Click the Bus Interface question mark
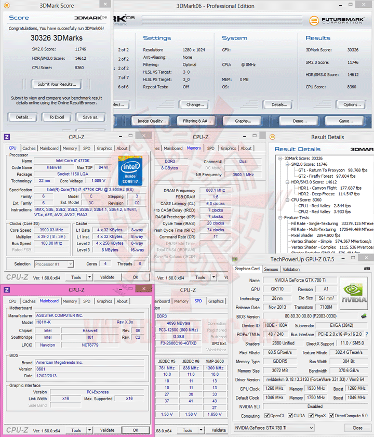Viewport: 374px width, 437px height. click(x=367, y=334)
